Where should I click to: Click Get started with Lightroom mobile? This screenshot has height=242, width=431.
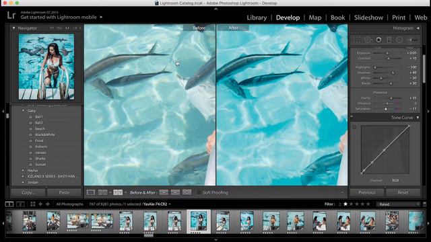coord(59,17)
